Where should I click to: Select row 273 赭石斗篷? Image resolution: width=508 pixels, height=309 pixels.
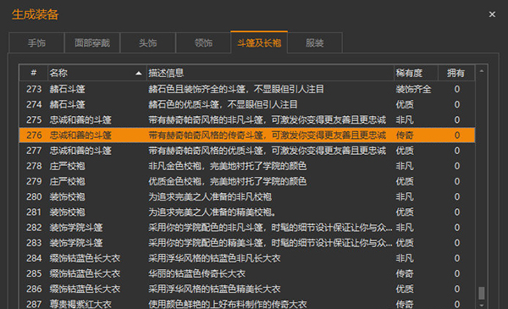pos(247,89)
